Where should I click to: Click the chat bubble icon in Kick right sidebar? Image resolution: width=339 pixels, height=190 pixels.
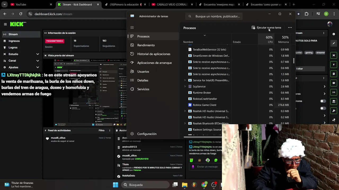point(334,83)
